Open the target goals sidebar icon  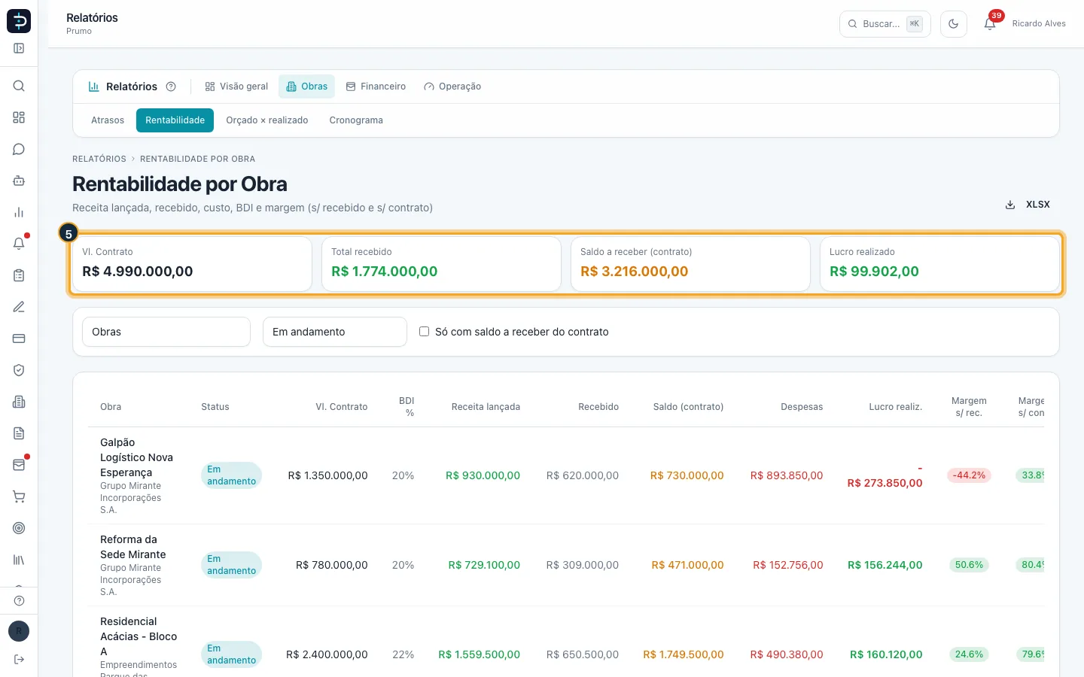[19, 528]
